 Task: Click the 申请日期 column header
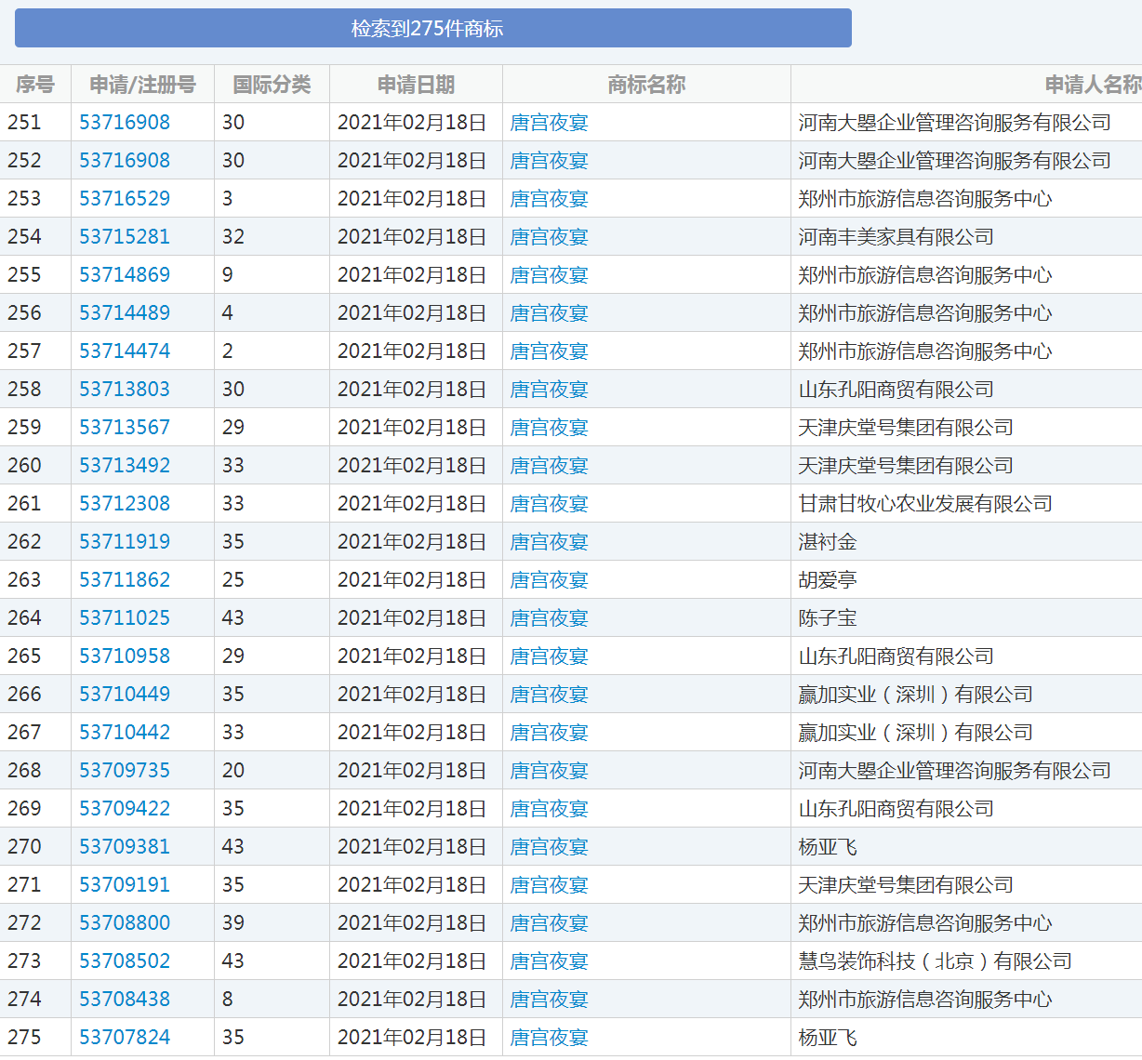(x=416, y=85)
